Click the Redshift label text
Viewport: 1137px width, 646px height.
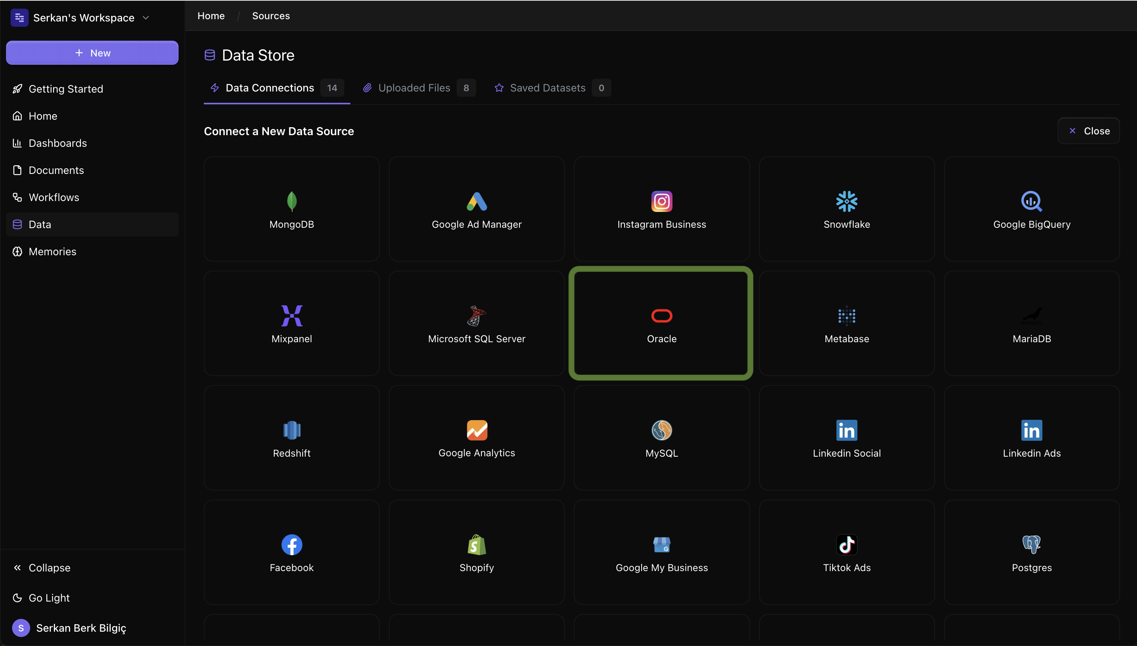click(292, 453)
